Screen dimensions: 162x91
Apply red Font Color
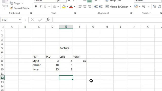(x=71, y=7)
